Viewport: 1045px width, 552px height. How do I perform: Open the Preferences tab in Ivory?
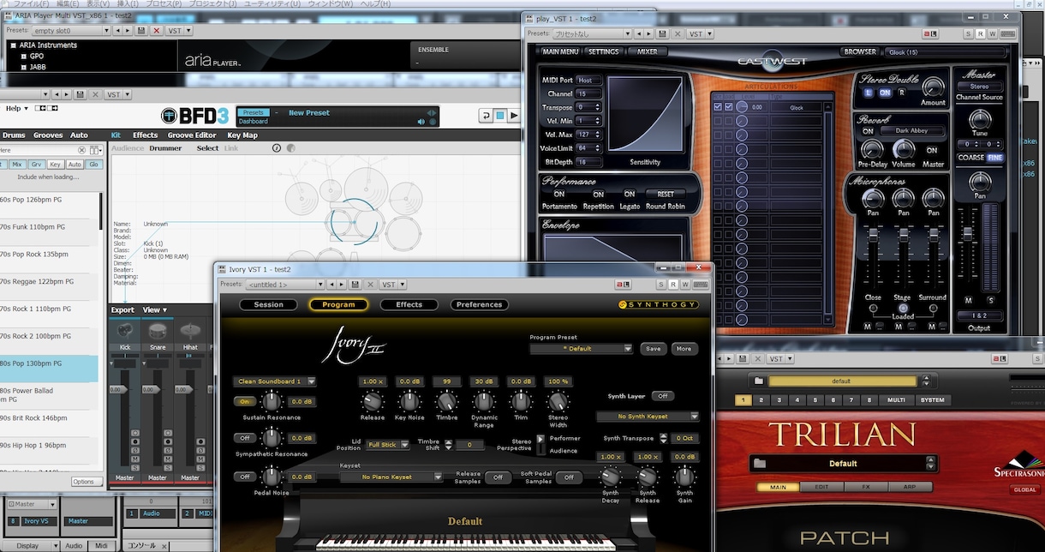479,304
